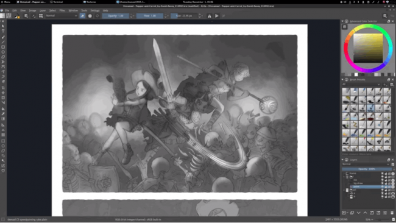Toggle vertical mirror mode

[217, 16]
